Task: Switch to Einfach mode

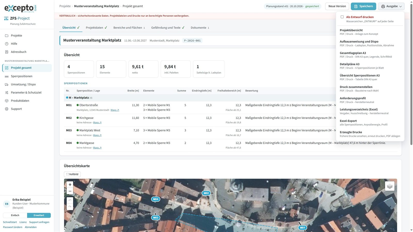Action: pos(15,215)
